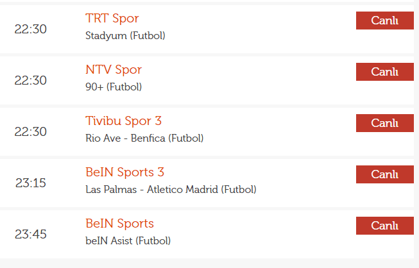This screenshot has height=268, width=419.
Task: Select the Las Palmas - Atletico Madrid match
Action: [171, 190]
